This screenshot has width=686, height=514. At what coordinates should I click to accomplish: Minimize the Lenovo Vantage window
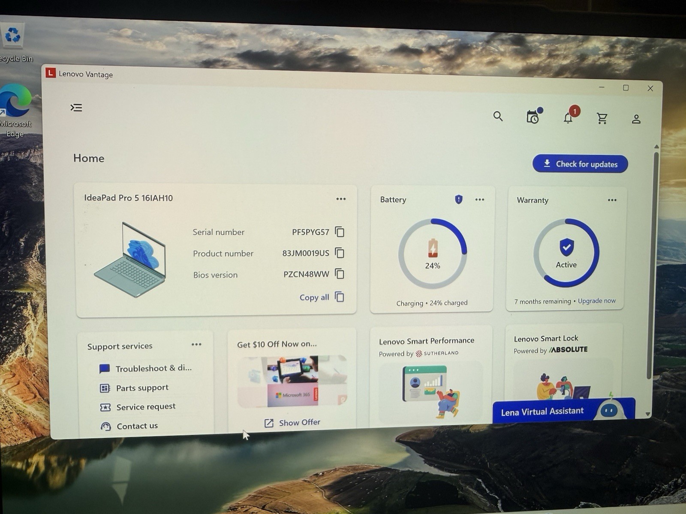(x=602, y=87)
